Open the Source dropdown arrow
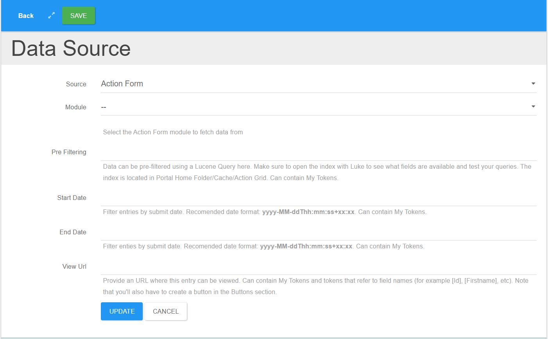Viewport: 548px width, 339px height. [x=533, y=83]
